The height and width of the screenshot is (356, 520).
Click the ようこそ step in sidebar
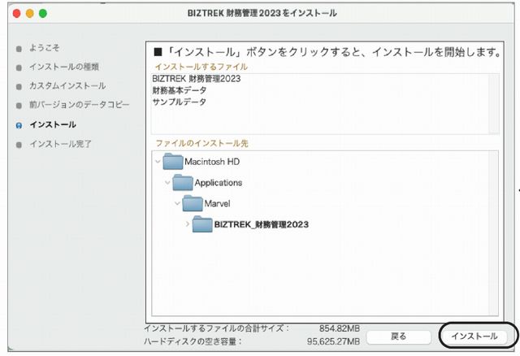tap(44, 48)
